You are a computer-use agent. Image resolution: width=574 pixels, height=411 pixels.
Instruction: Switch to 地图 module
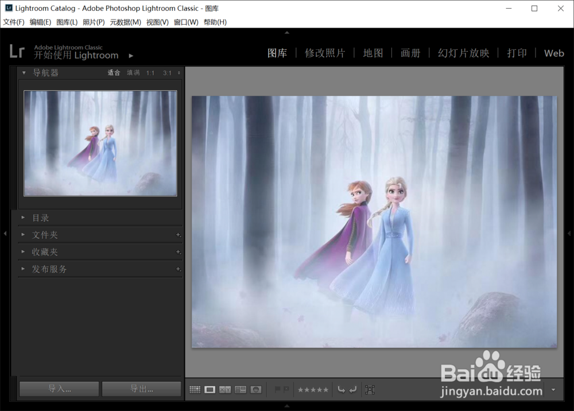[x=373, y=53]
